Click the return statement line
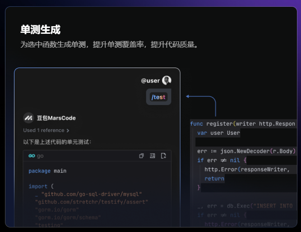 click(214, 178)
